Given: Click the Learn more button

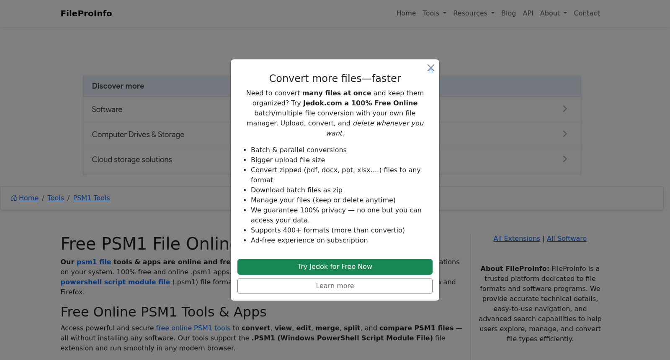Looking at the screenshot, I should [x=335, y=286].
